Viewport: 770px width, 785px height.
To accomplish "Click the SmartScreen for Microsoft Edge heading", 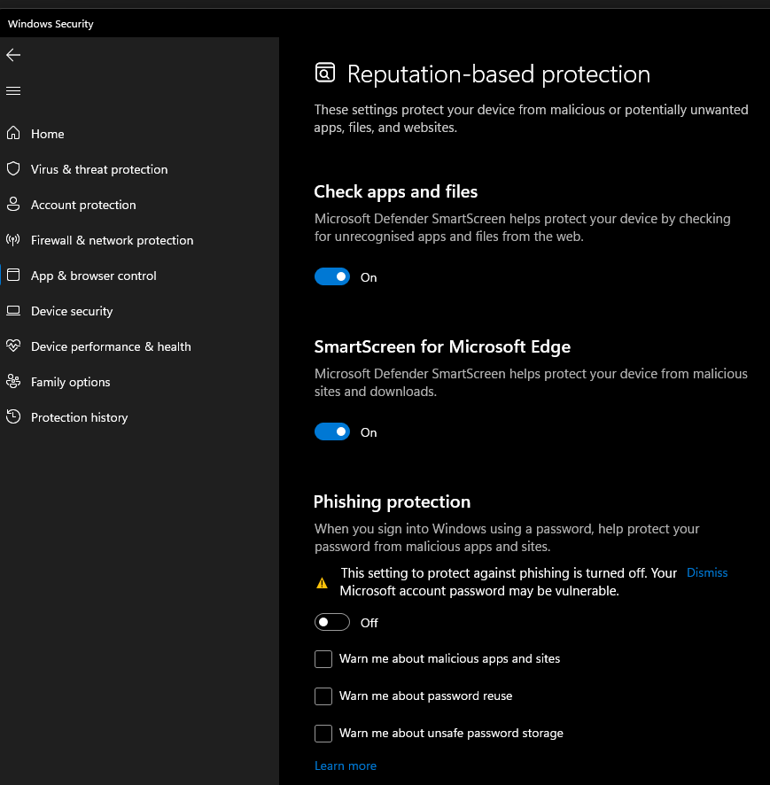I will (x=442, y=346).
